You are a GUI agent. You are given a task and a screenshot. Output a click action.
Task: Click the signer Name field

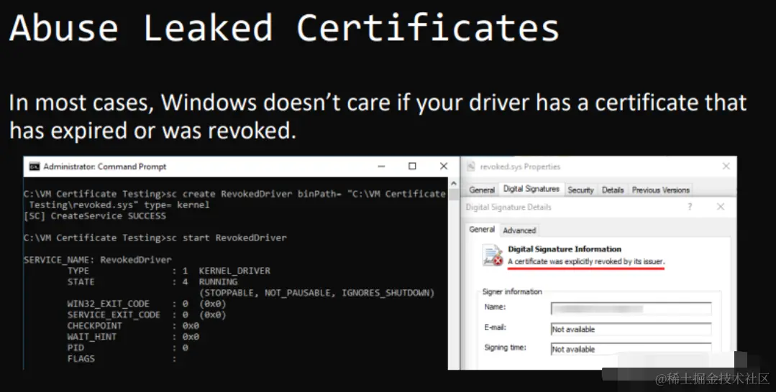click(x=631, y=309)
